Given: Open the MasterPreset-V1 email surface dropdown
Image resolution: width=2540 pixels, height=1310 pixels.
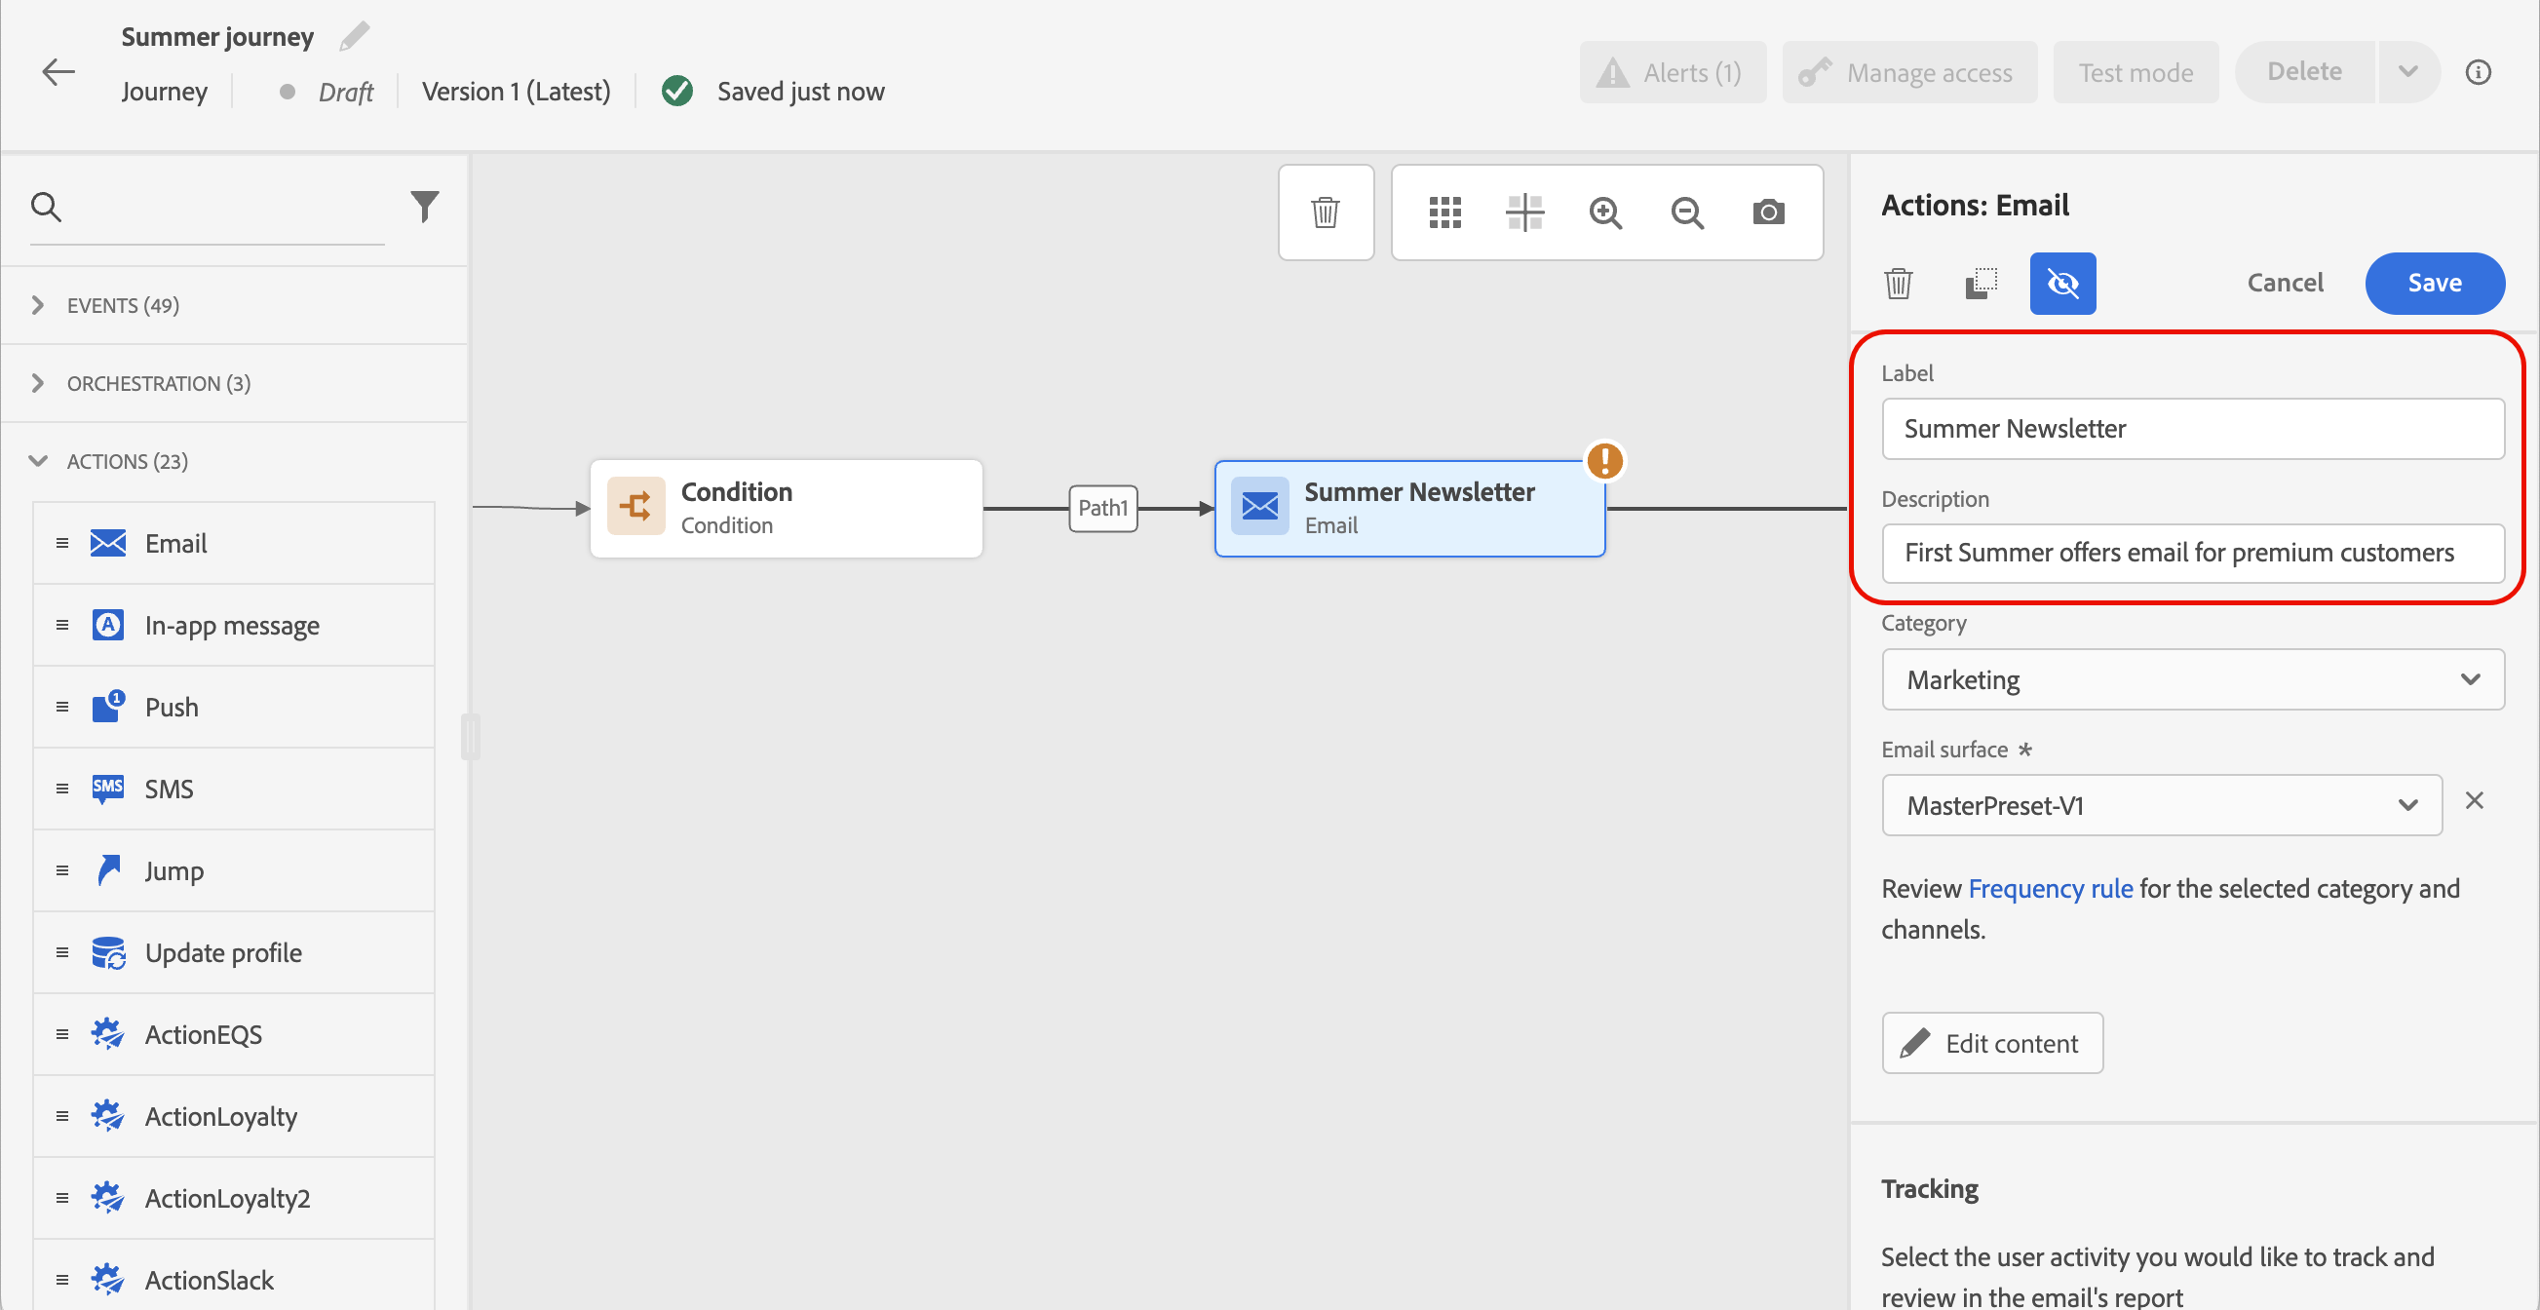Looking at the screenshot, I should pos(2161,804).
